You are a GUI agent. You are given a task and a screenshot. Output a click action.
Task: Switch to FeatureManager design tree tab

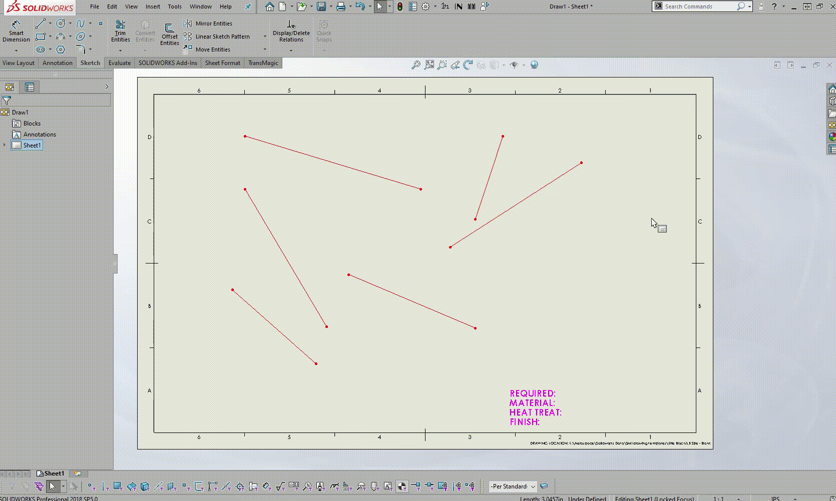[x=10, y=87]
